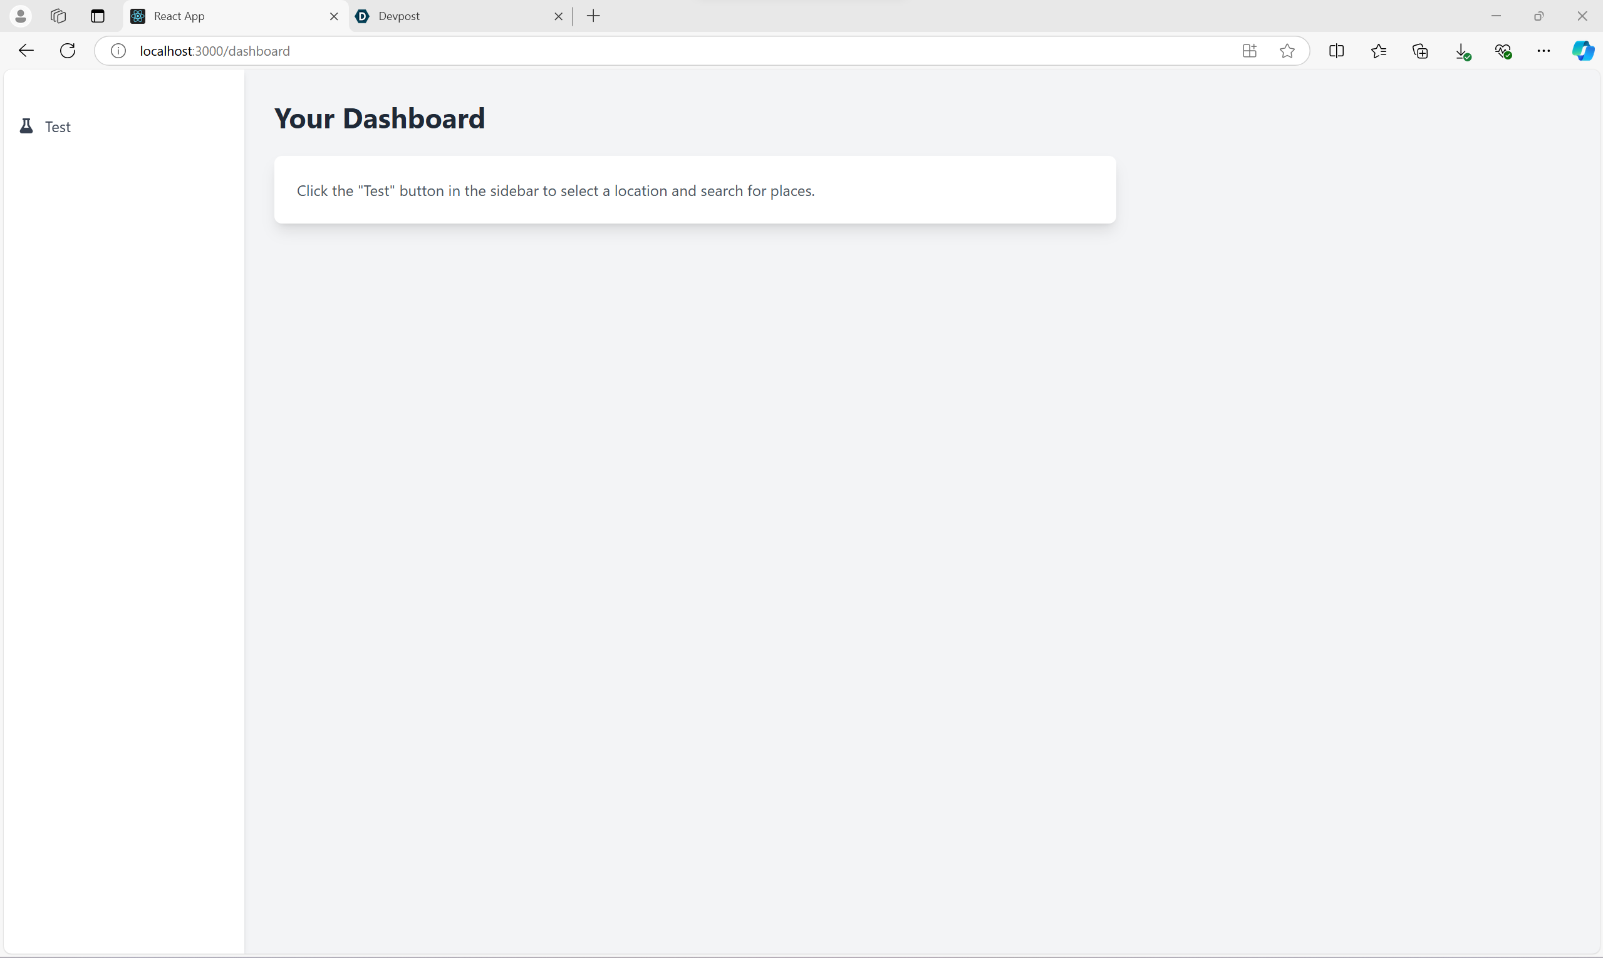The width and height of the screenshot is (1603, 958).
Task: Refresh the current page
Action: (x=68, y=51)
